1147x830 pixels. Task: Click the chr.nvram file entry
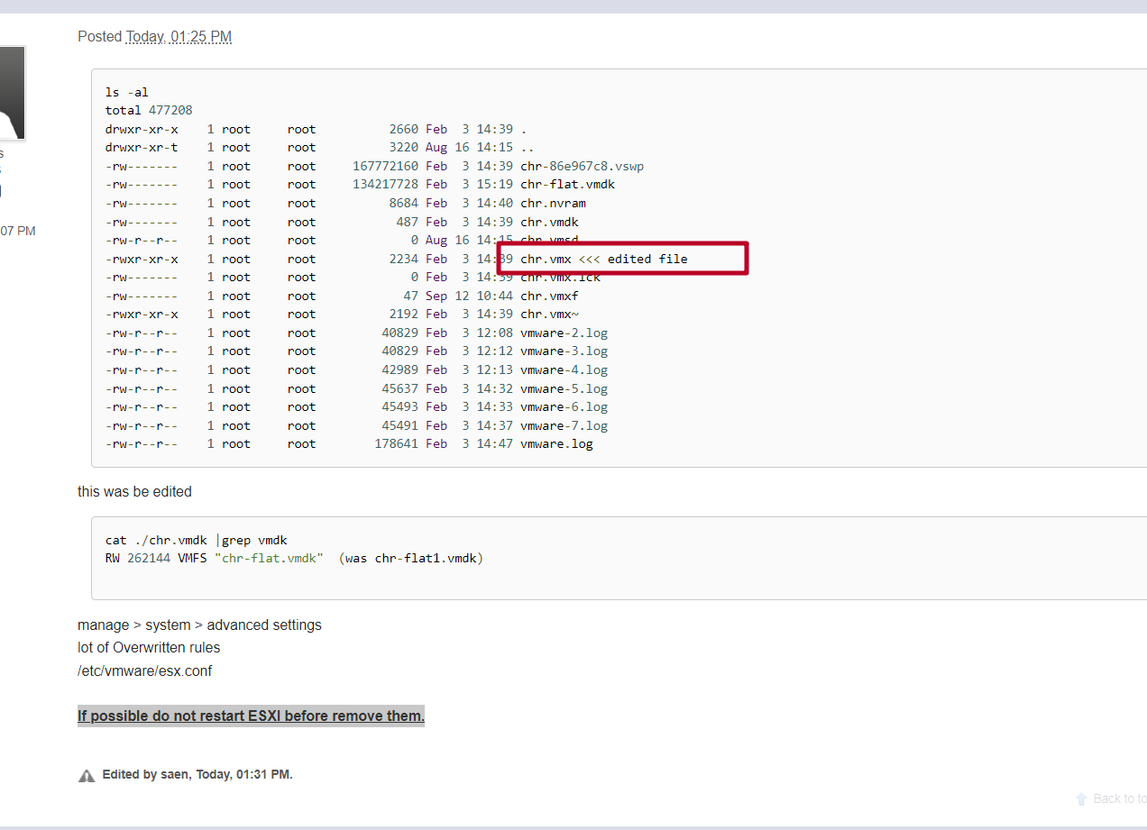point(553,203)
